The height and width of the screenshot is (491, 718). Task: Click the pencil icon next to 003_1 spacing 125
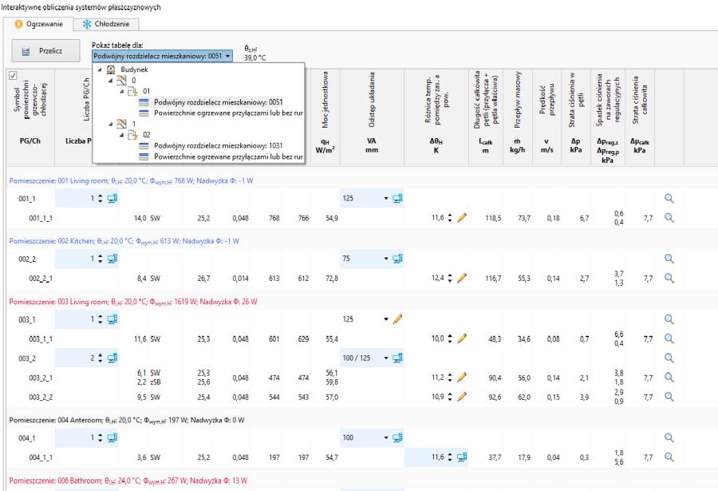pyautogui.click(x=397, y=319)
